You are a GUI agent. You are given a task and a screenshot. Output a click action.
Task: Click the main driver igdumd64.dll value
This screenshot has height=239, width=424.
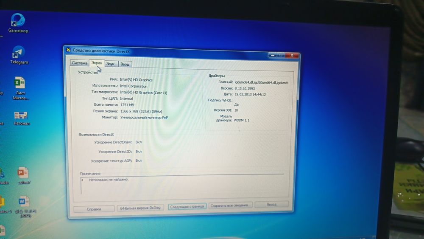tap(261, 82)
